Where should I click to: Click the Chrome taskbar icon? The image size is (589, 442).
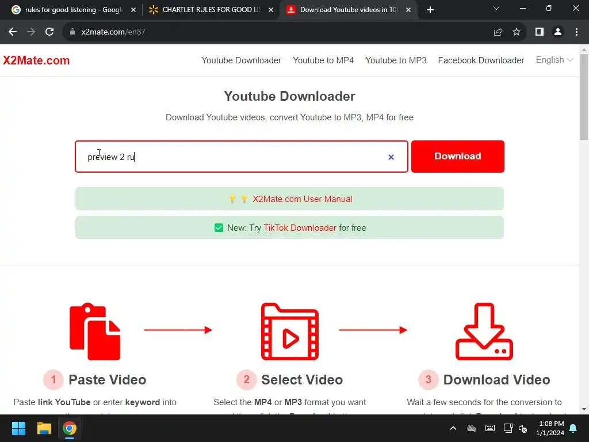pos(70,428)
